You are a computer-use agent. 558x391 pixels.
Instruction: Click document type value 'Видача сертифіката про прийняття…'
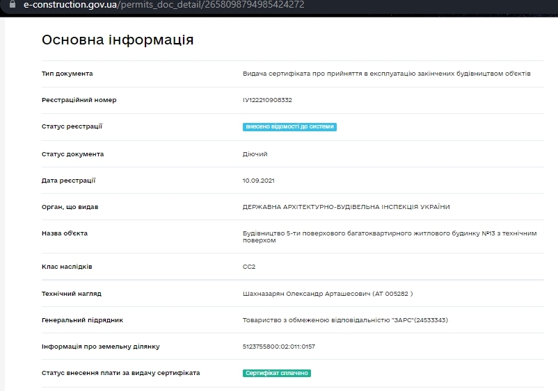(x=386, y=74)
